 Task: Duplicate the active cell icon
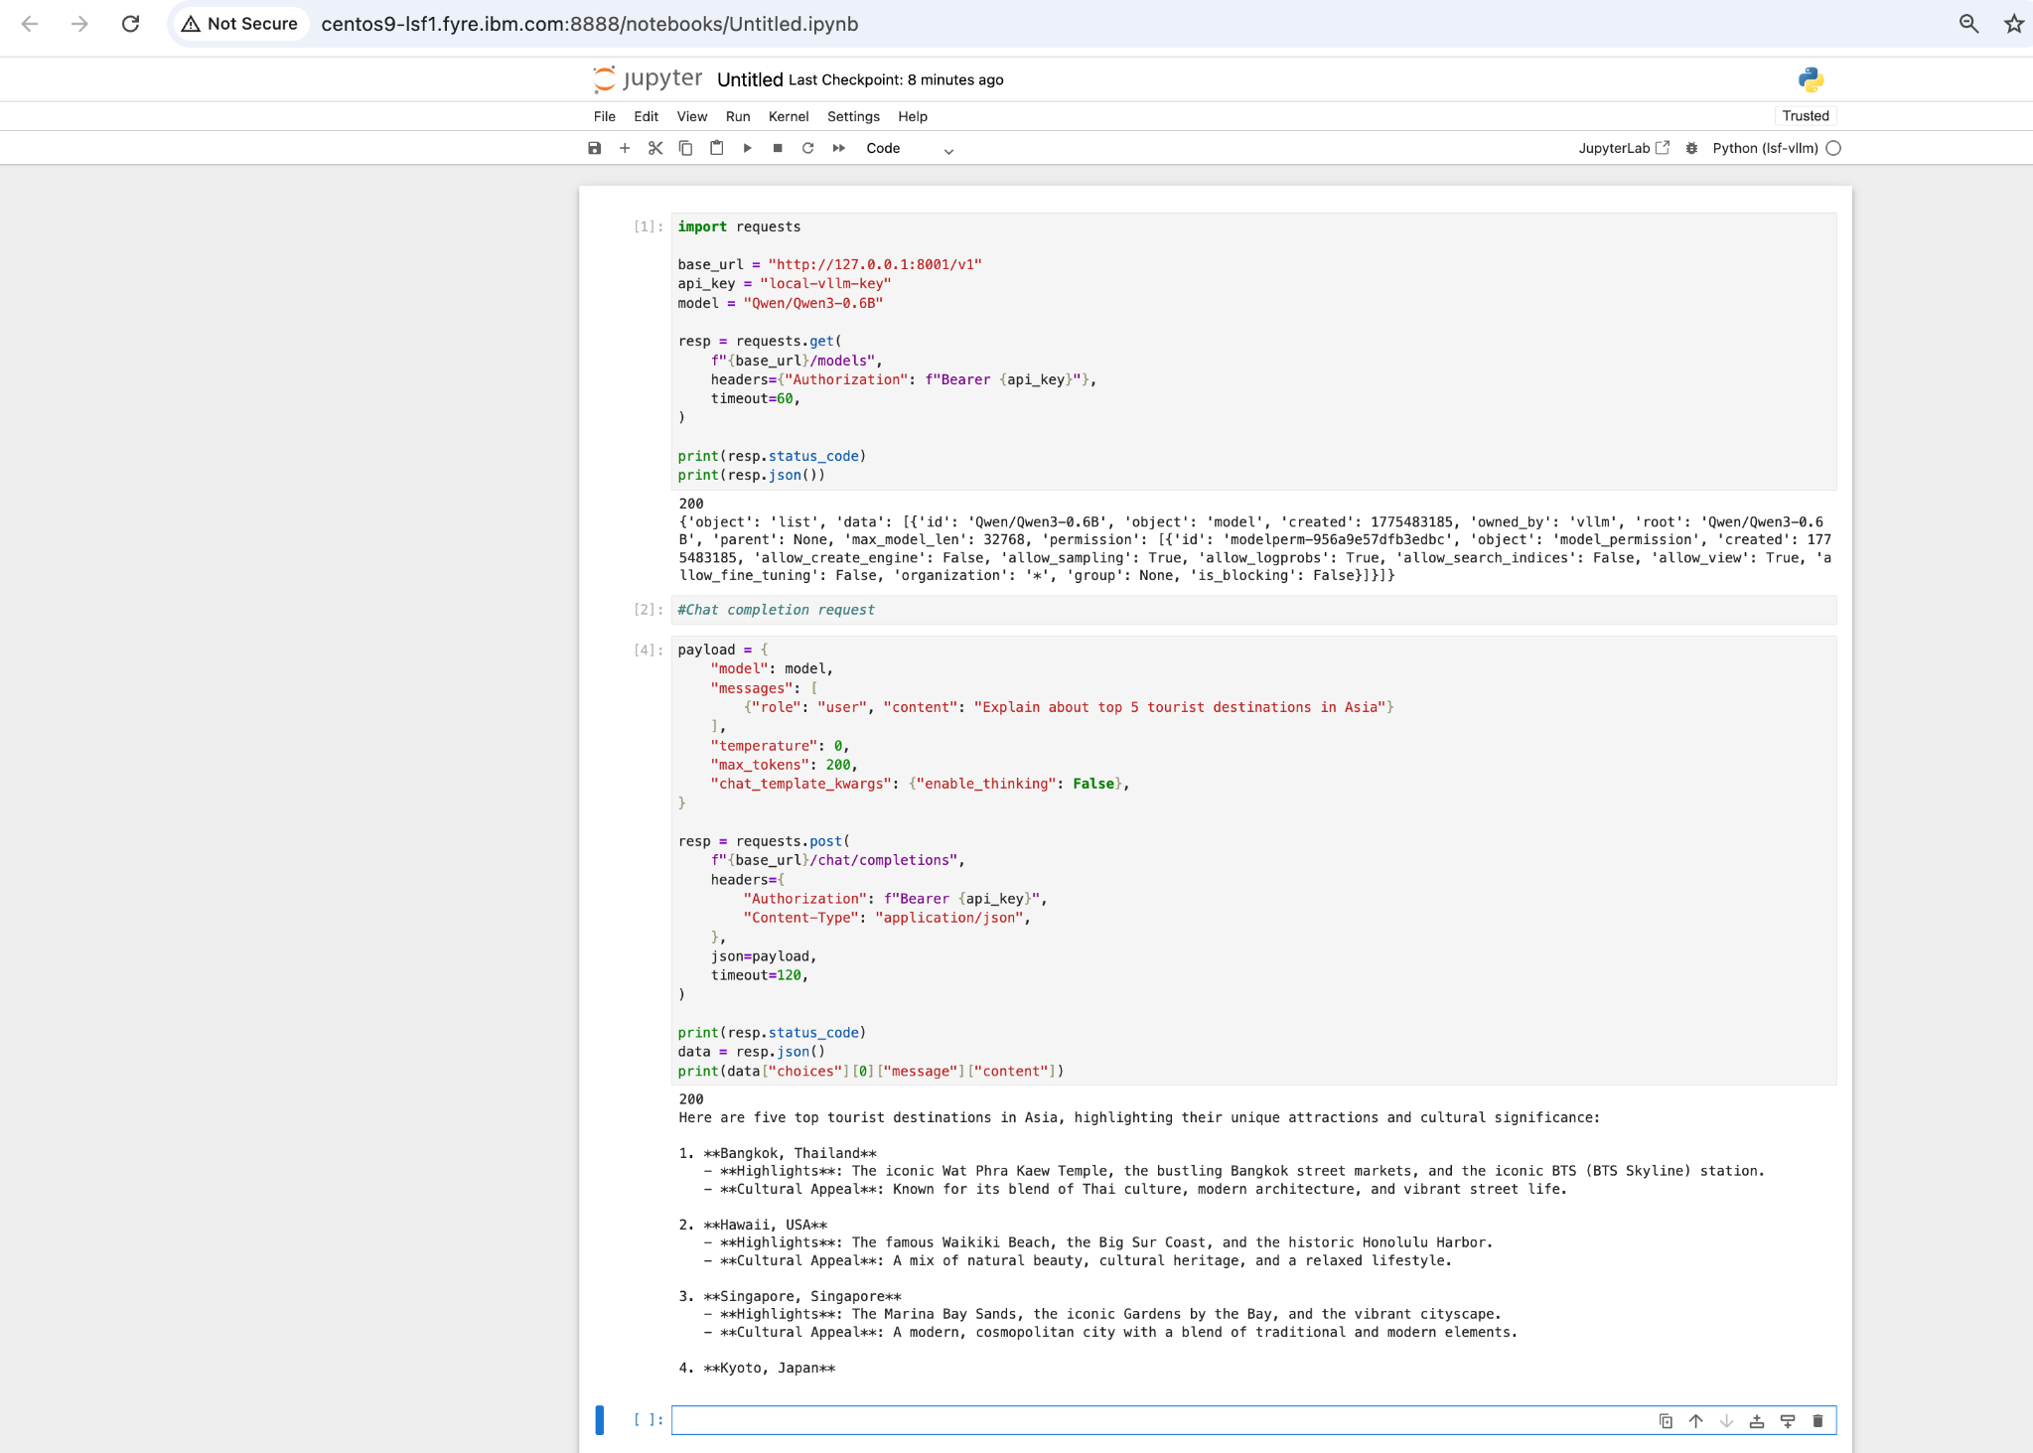[1666, 1421]
